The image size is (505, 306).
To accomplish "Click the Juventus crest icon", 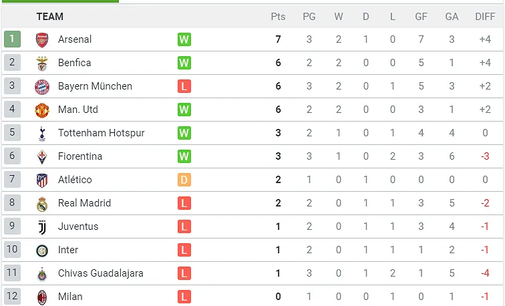I will 42,226.
